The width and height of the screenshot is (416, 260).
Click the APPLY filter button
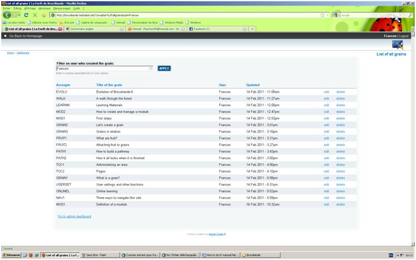164,68
